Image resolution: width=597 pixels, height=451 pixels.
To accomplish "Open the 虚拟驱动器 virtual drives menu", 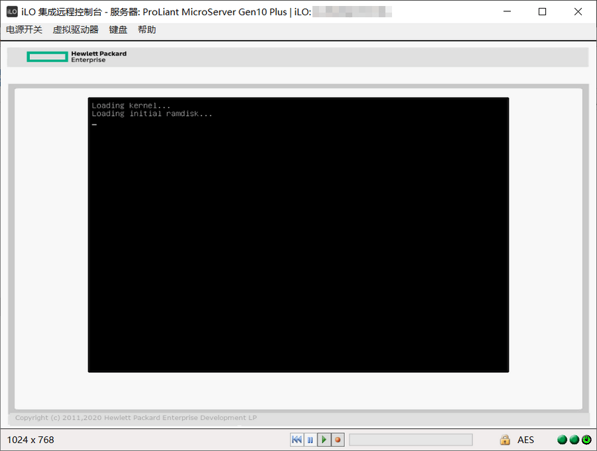I will (76, 30).
